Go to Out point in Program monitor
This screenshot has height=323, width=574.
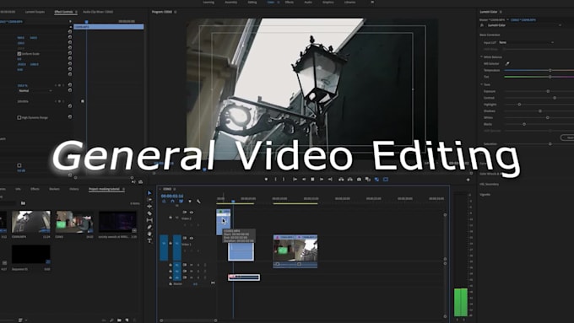tap(330, 180)
